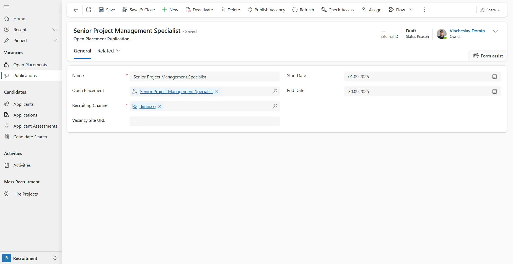Open Start Date calendar picker

point(494,77)
